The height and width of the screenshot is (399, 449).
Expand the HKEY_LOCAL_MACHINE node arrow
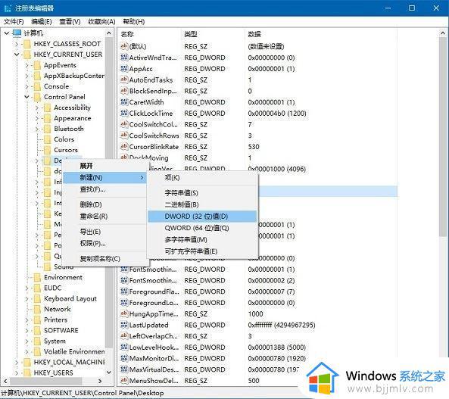tap(17, 363)
